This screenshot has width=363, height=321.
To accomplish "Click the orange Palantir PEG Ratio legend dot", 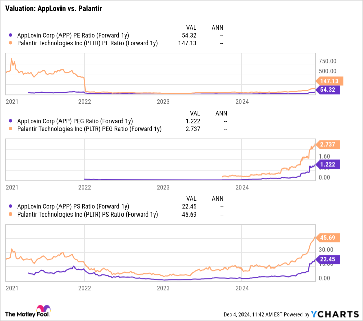I will [x=10, y=128].
